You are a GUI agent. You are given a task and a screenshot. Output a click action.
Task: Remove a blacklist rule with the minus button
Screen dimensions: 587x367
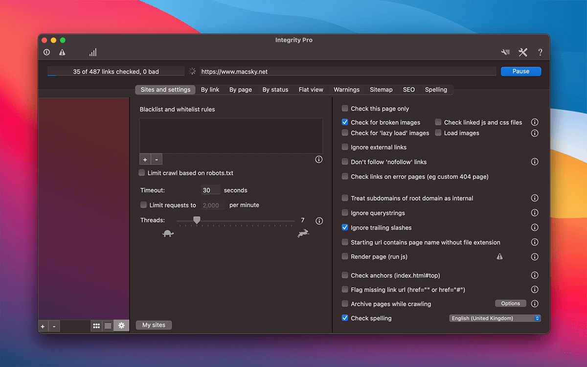157,160
